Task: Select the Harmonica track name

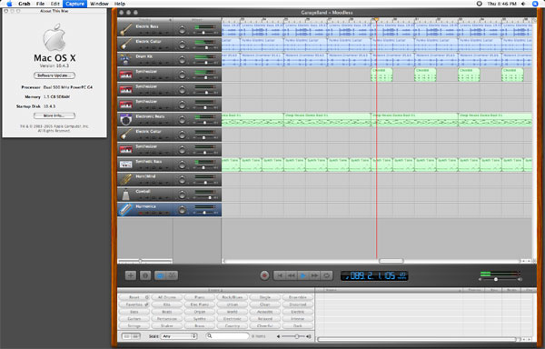Action: click(146, 206)
